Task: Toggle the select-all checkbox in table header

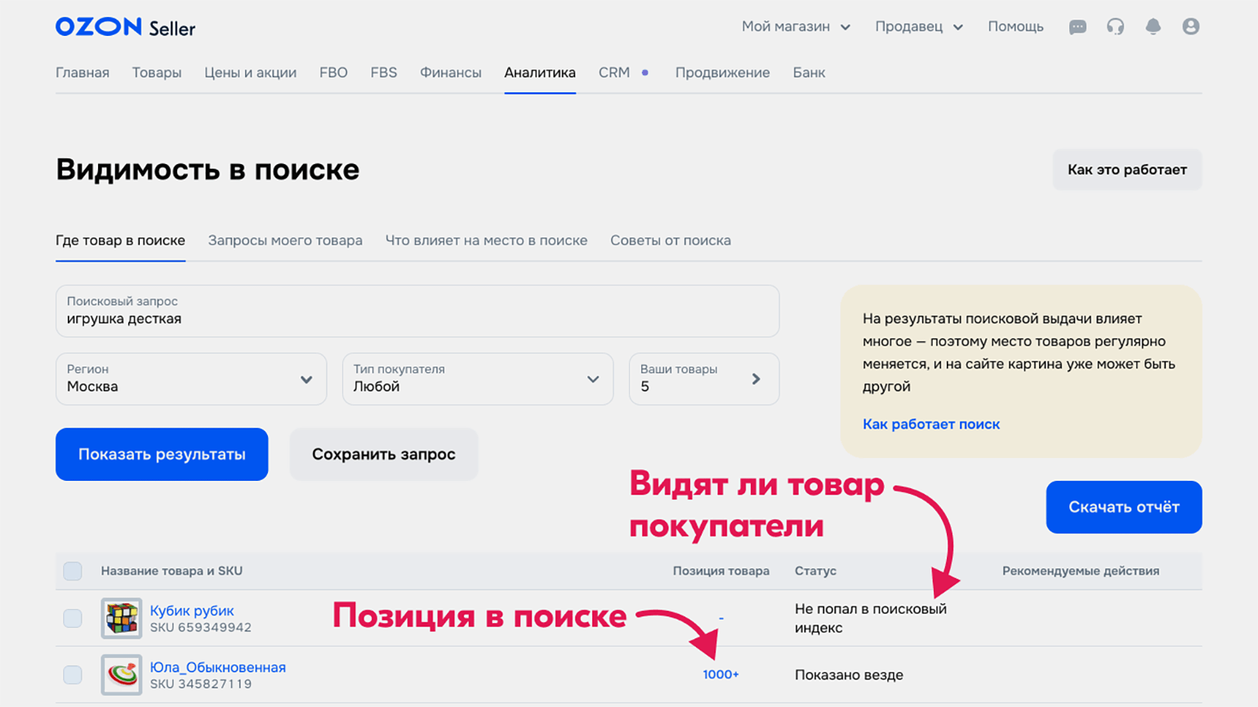Action: click(73, 571)
